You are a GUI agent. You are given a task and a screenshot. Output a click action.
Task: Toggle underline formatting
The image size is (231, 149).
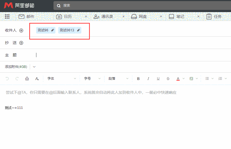click(x=158, y=79)
